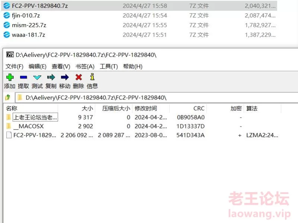Click the __MACOSX folder icon

8,126
